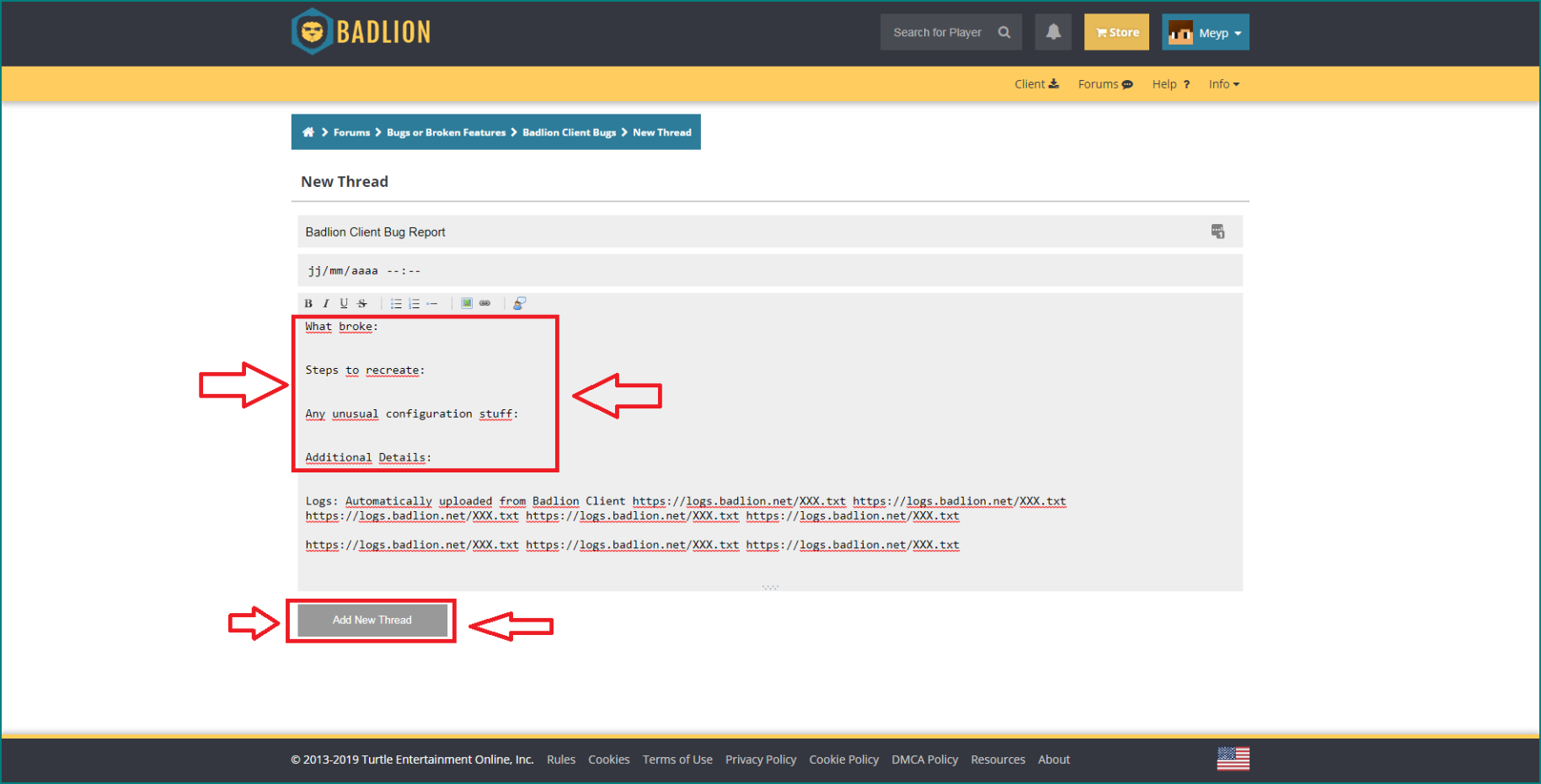Open DMCA Policy footer link
Image resolution: width=1541 pixels, height=784 pixels.
click(925, 760)
